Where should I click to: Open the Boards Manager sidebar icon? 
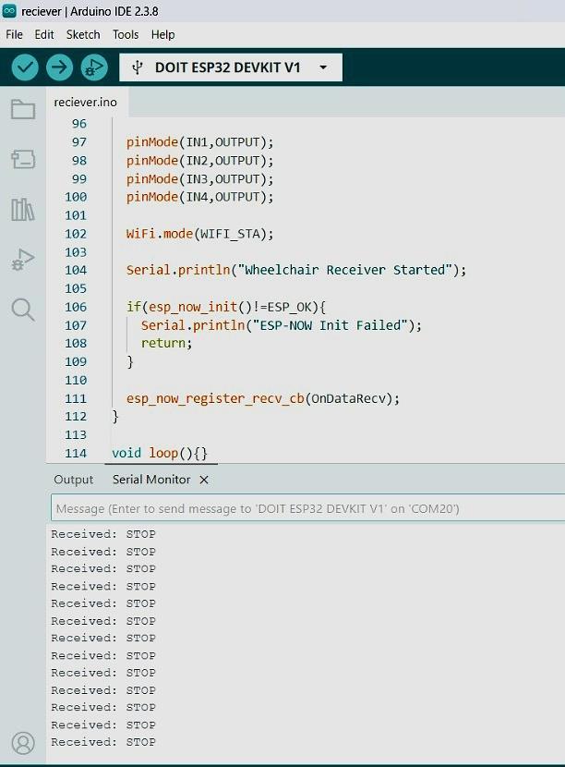click(23, 160)
